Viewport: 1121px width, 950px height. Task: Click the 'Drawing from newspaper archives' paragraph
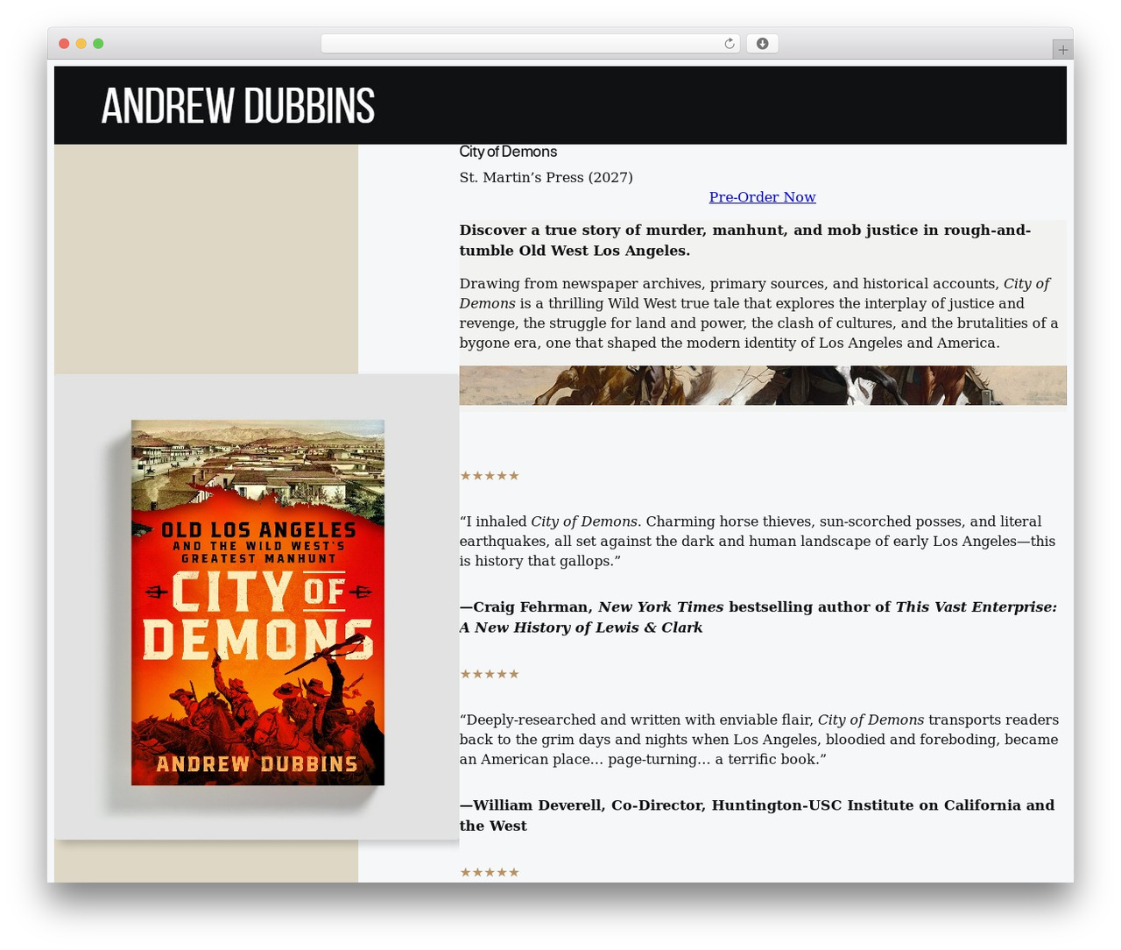(x=759, y=313)
